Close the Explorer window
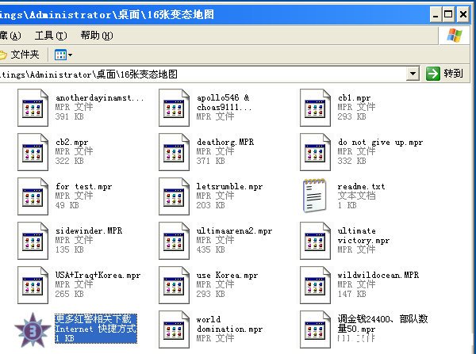 (x=463, y=15)
